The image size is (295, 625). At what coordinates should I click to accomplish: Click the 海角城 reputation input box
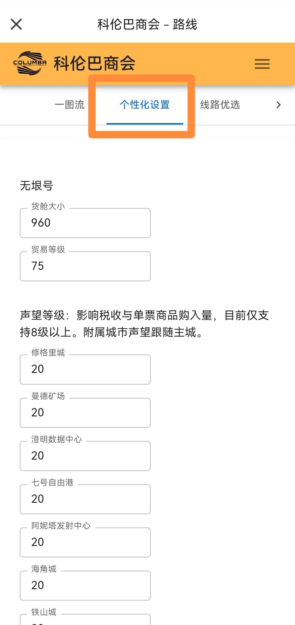pos(85,585)
